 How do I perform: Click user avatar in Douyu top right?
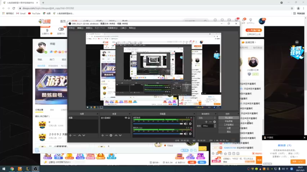[x=262, y=21]
